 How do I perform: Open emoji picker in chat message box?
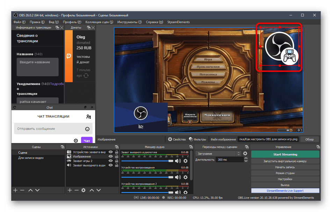click(87, 129)
